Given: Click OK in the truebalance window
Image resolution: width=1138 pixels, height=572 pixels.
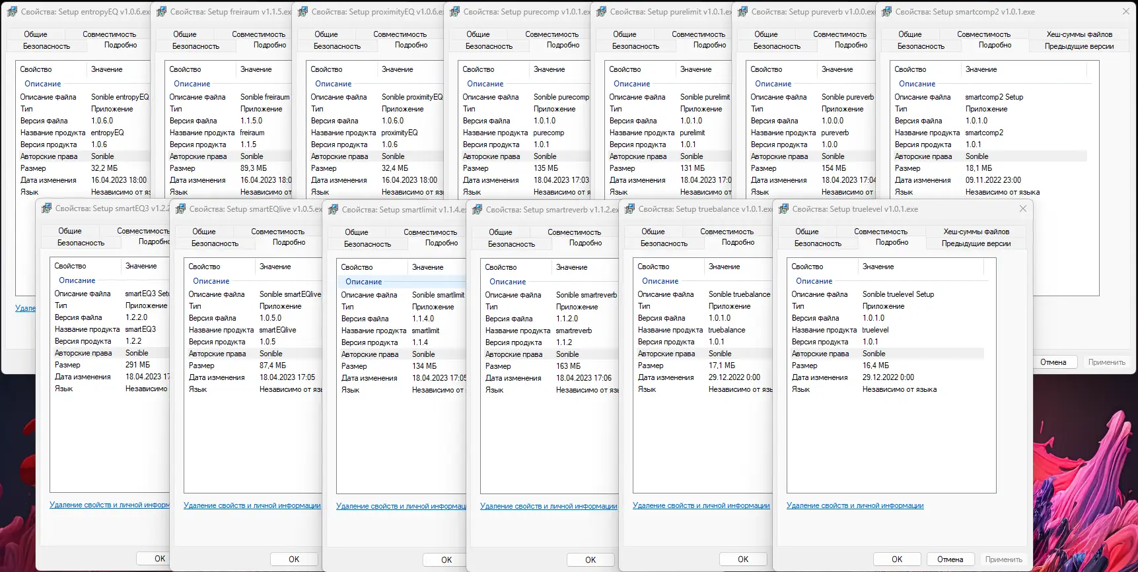Looking at the screenshot, I should click(x=743, y=559).
